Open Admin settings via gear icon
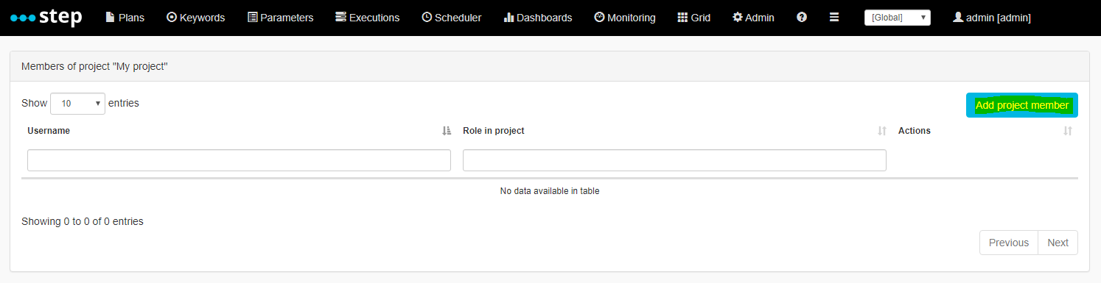1101x283 pixels. point(737,17)
